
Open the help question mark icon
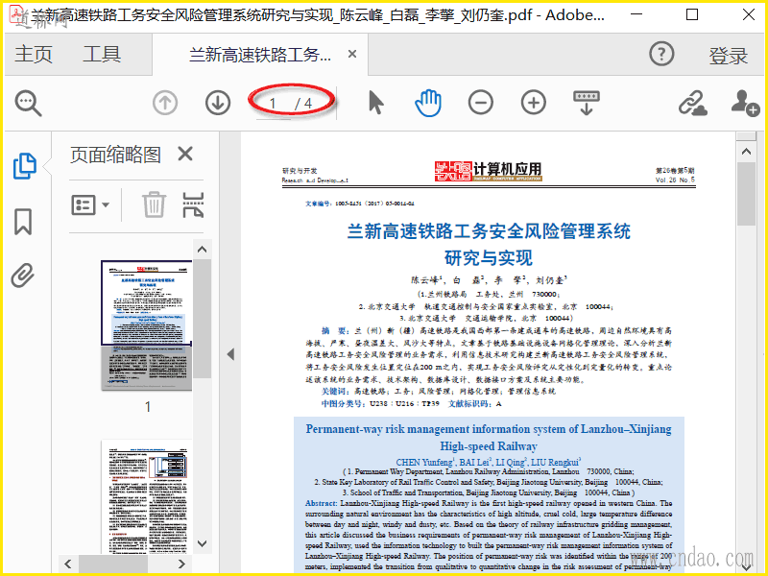click(661, 54)
